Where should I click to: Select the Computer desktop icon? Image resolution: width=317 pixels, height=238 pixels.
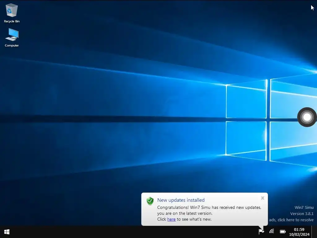point(12,37)
